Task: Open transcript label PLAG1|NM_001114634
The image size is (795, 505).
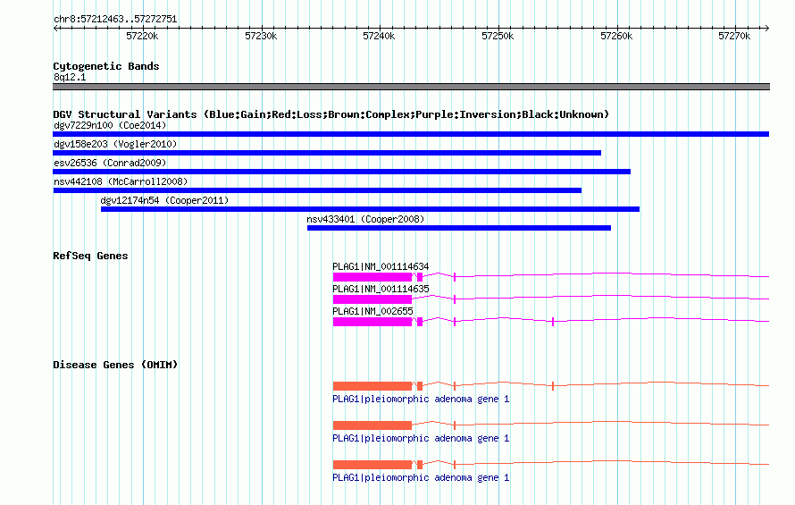Action: tap(381, 266)
